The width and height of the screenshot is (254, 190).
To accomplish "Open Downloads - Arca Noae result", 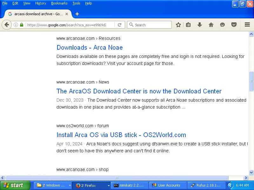I will tap(90, 47).
